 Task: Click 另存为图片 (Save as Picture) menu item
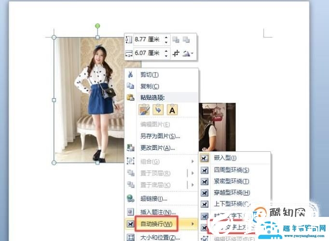(156, 136)
